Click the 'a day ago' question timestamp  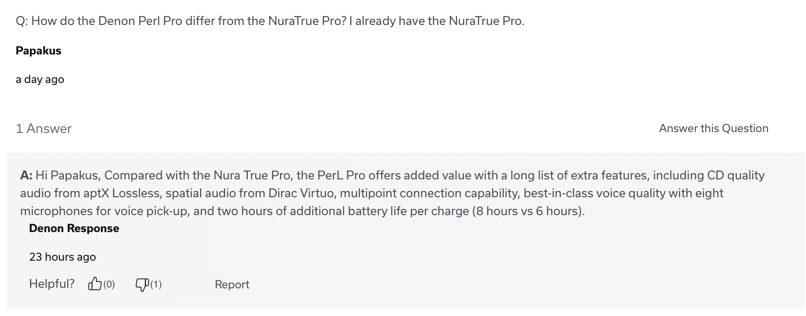point(40,79)
